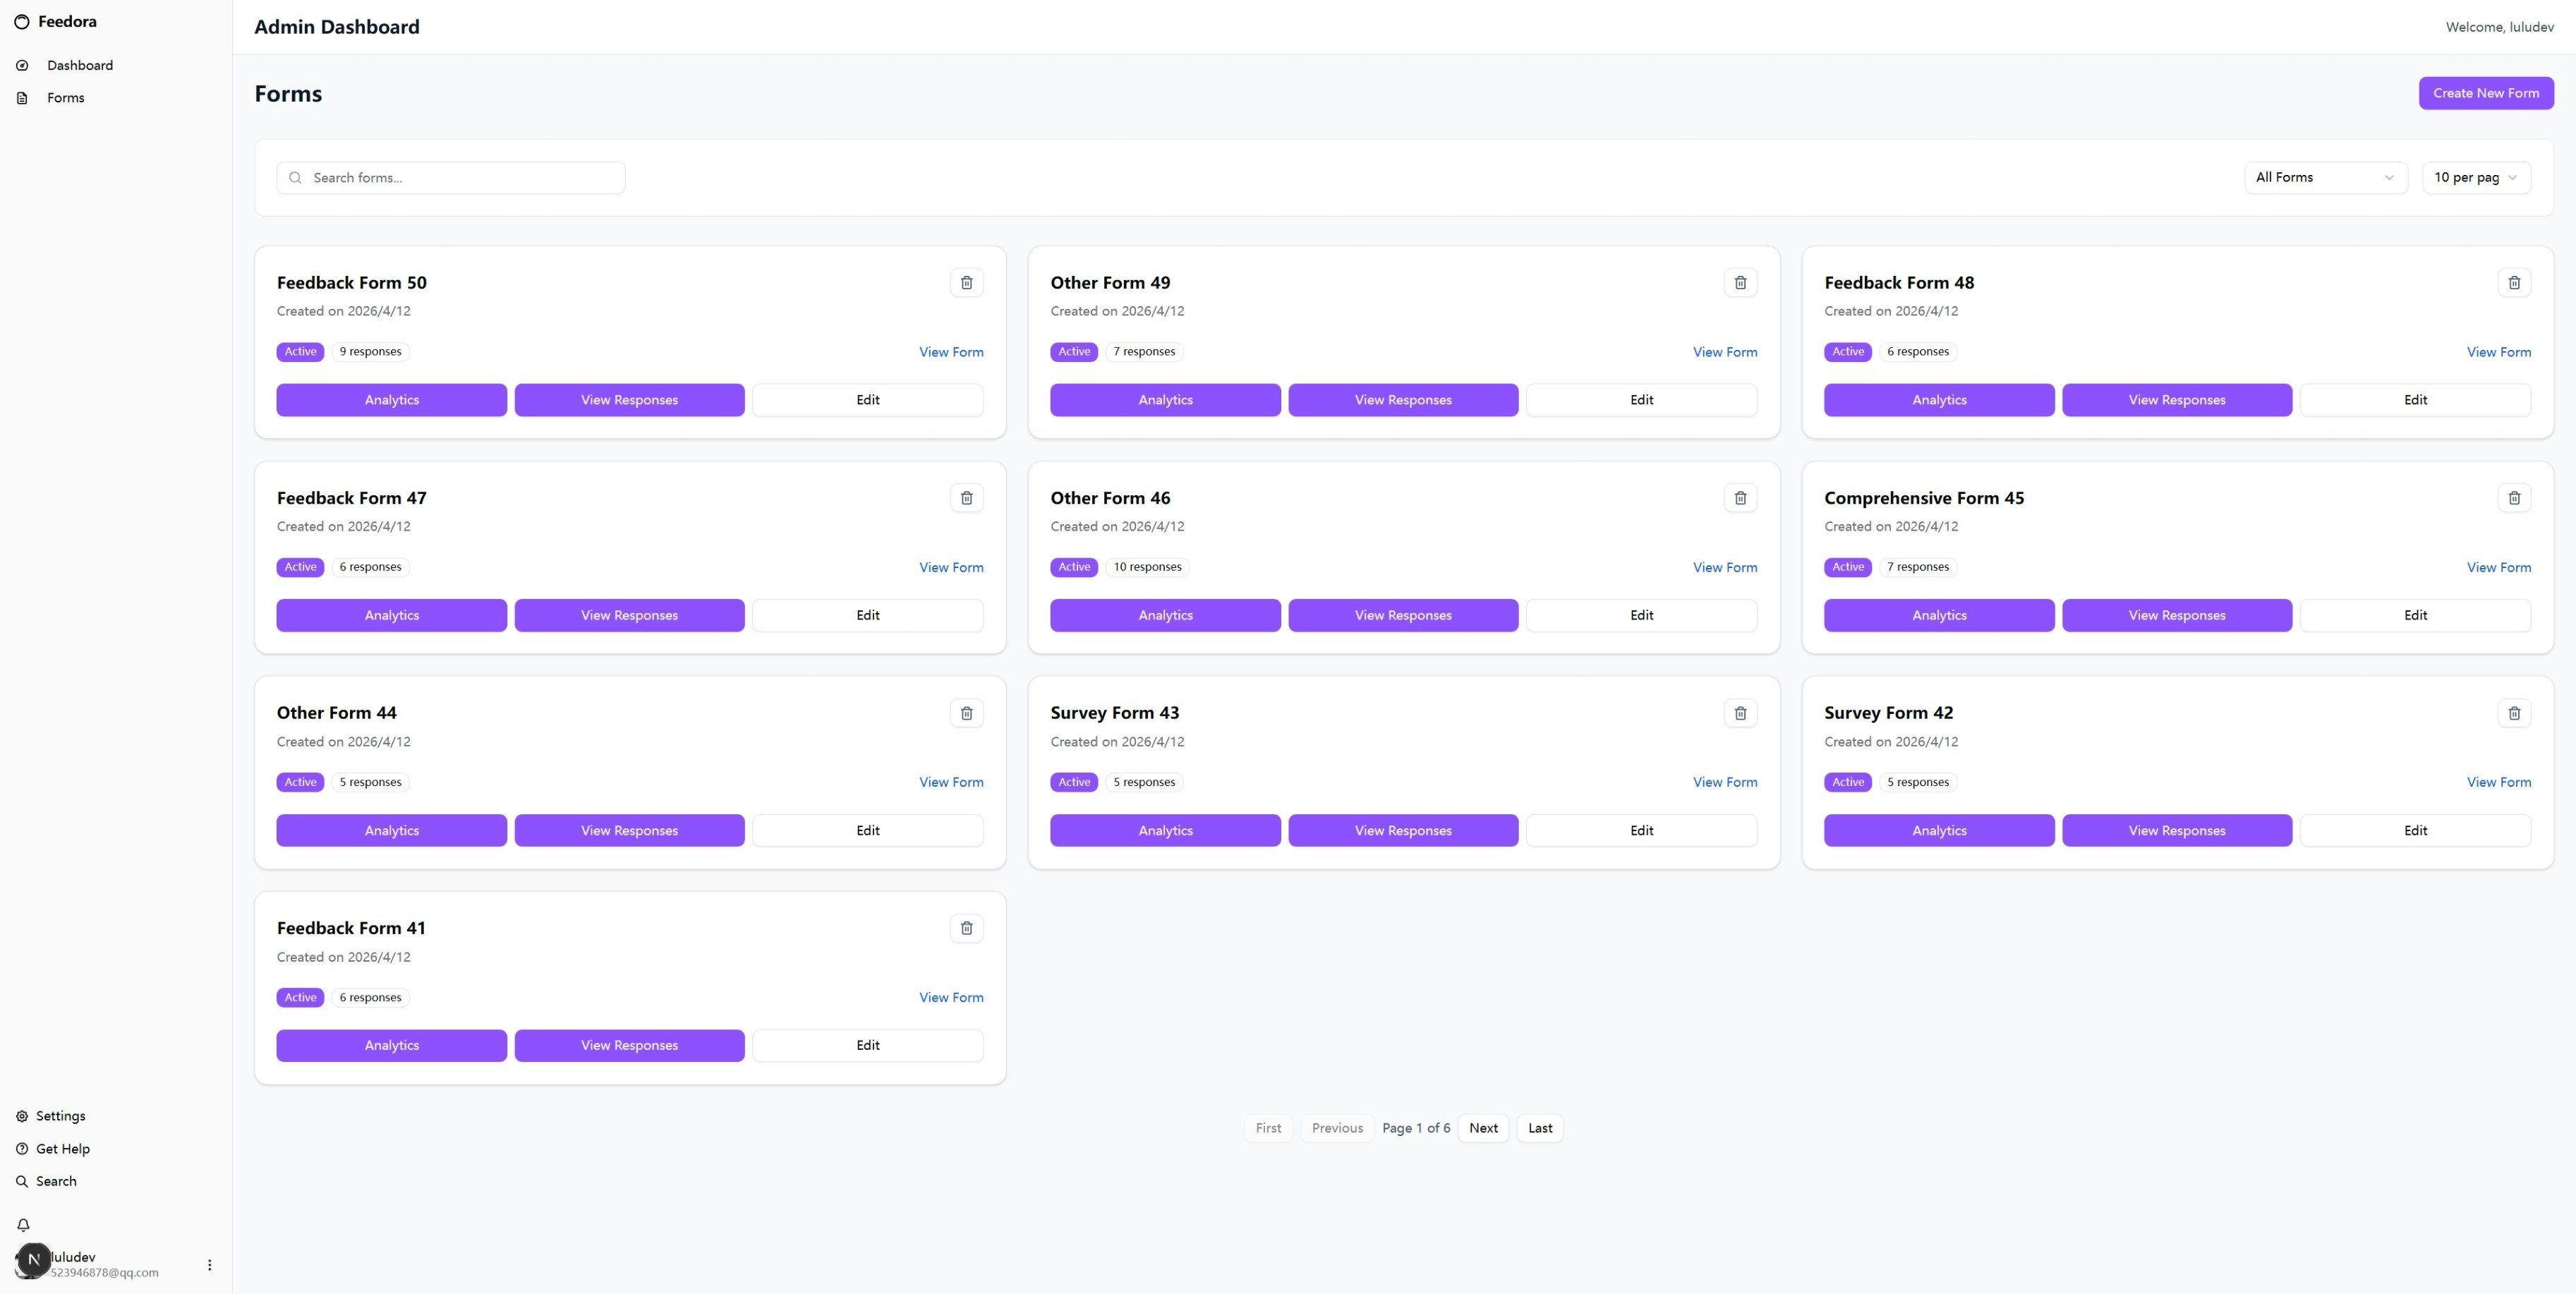Open View Form link for Feedback Form 48

2498,352
